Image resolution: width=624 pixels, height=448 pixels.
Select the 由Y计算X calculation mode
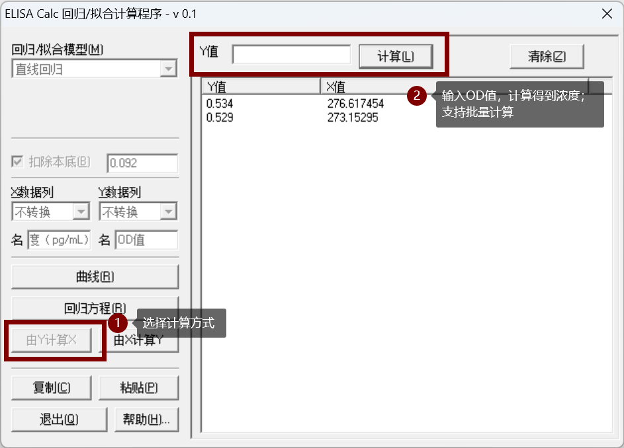pyautogui.click(x=52, y=338)
